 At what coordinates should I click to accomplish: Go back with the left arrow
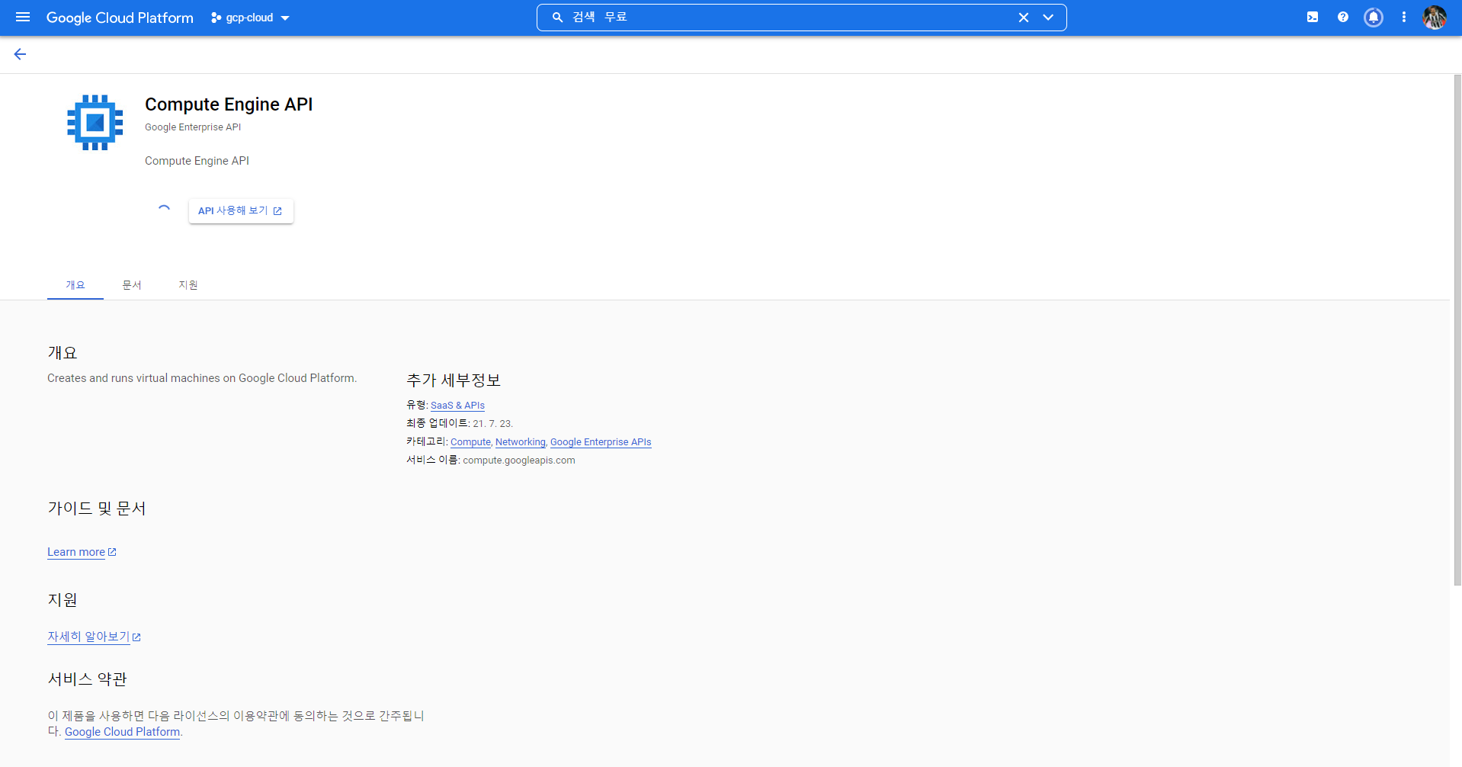click(x=20, y=54)
